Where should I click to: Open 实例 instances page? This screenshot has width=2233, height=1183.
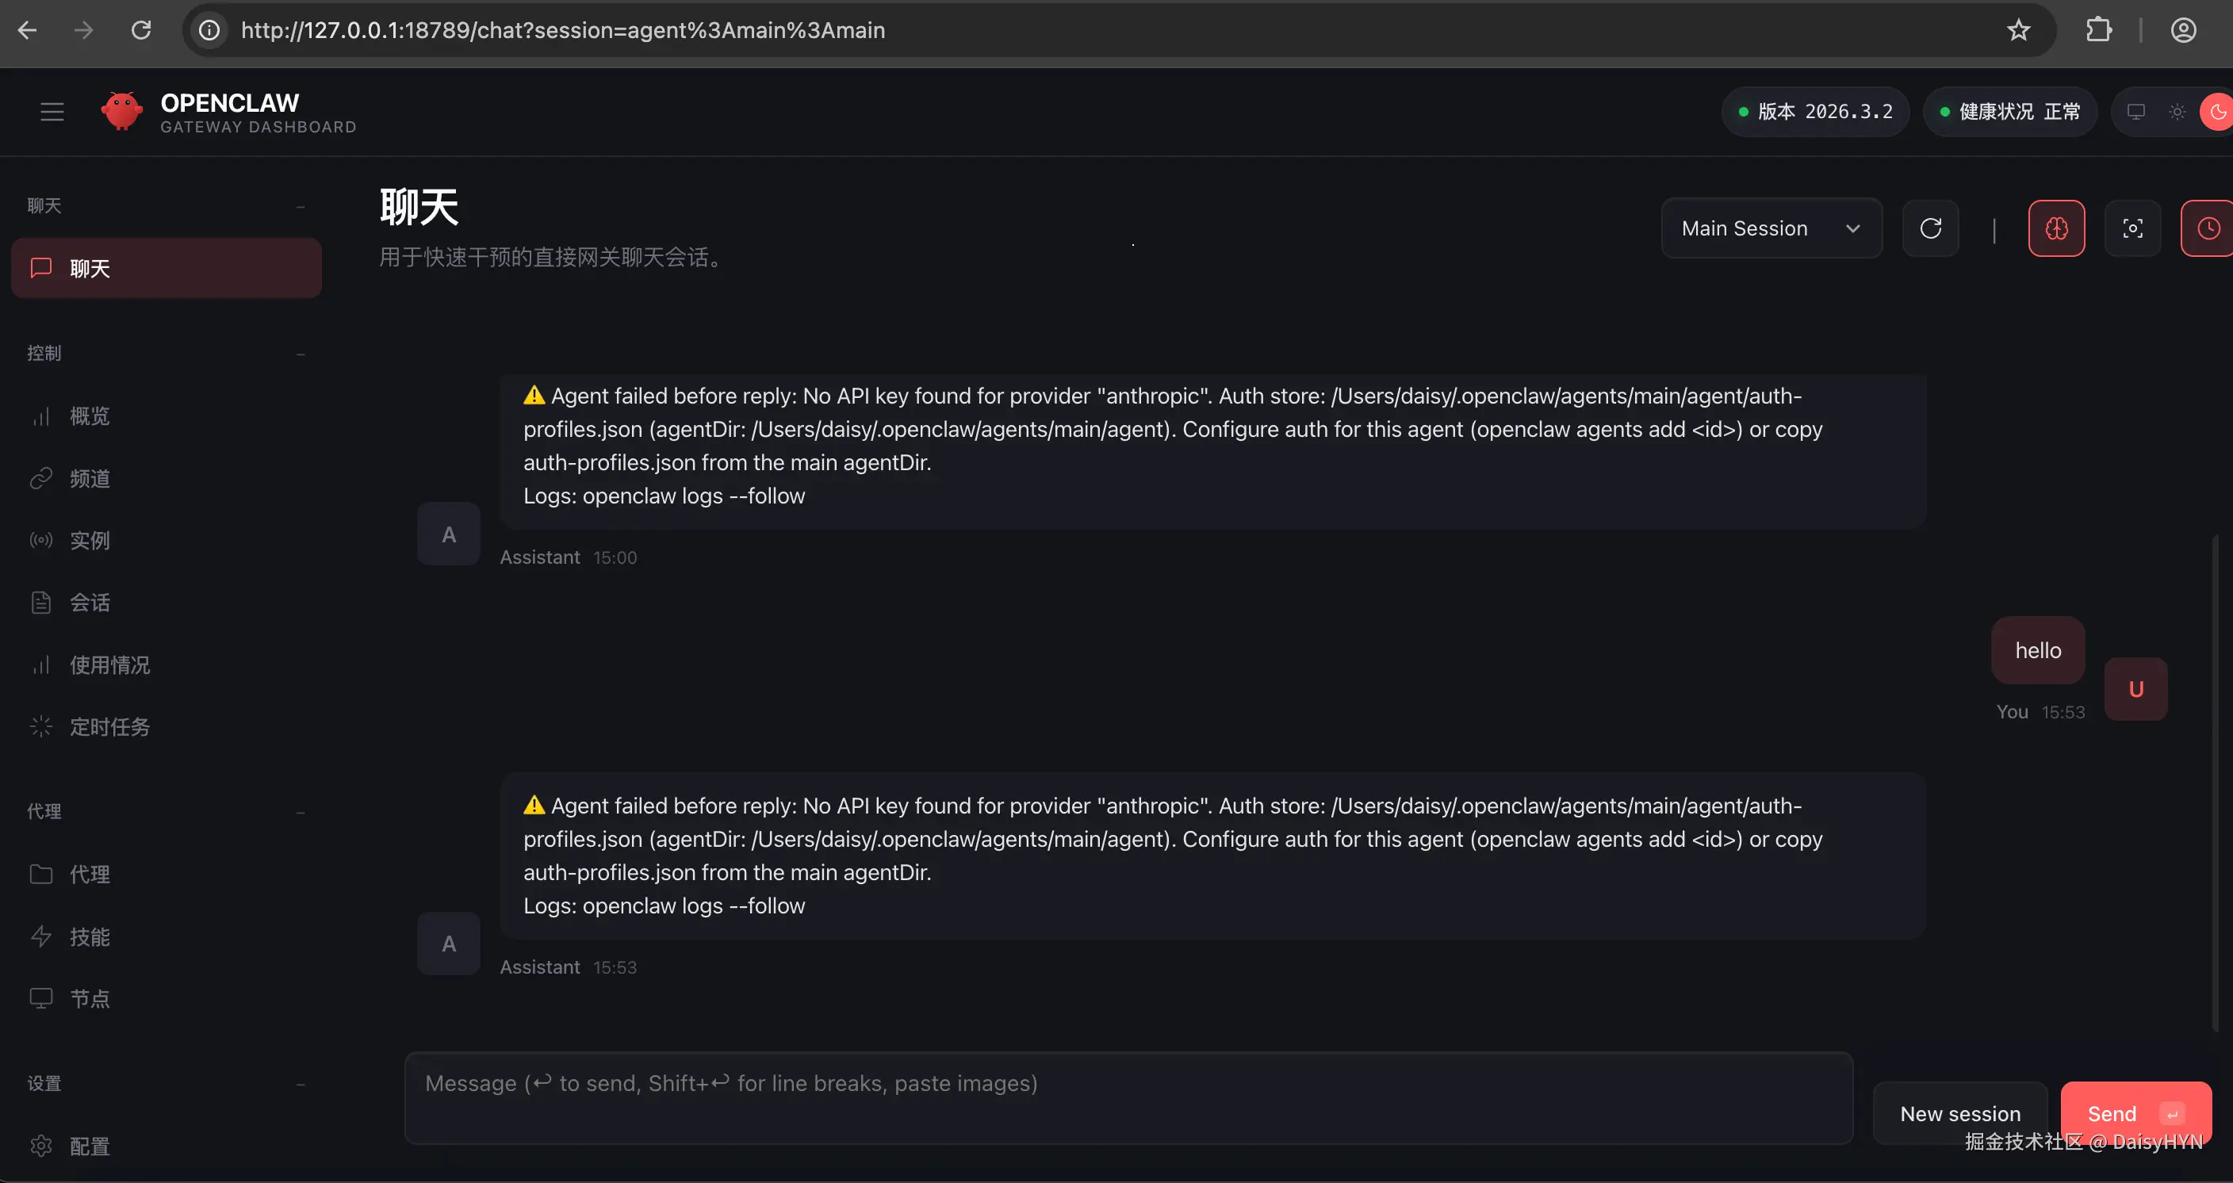pos(90,541)
